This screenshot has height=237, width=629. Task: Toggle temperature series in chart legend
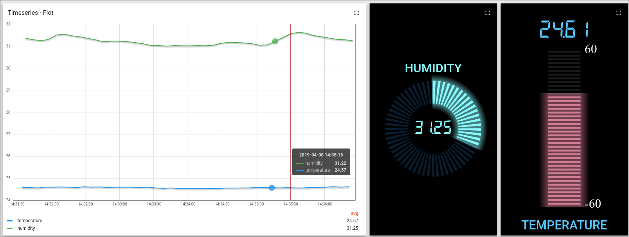(30, 221)
